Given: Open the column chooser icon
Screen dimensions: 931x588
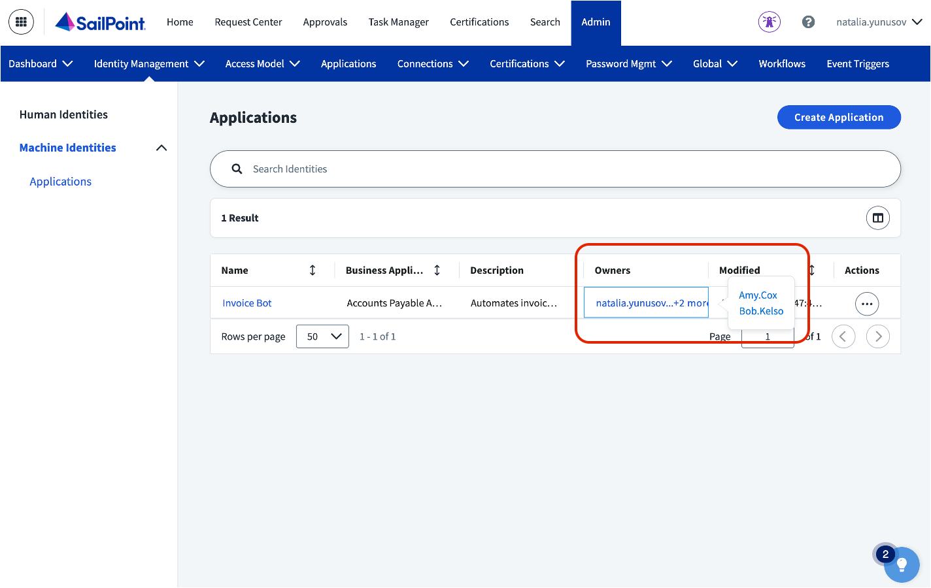Looking at the screenshot, I should point(878,218).
